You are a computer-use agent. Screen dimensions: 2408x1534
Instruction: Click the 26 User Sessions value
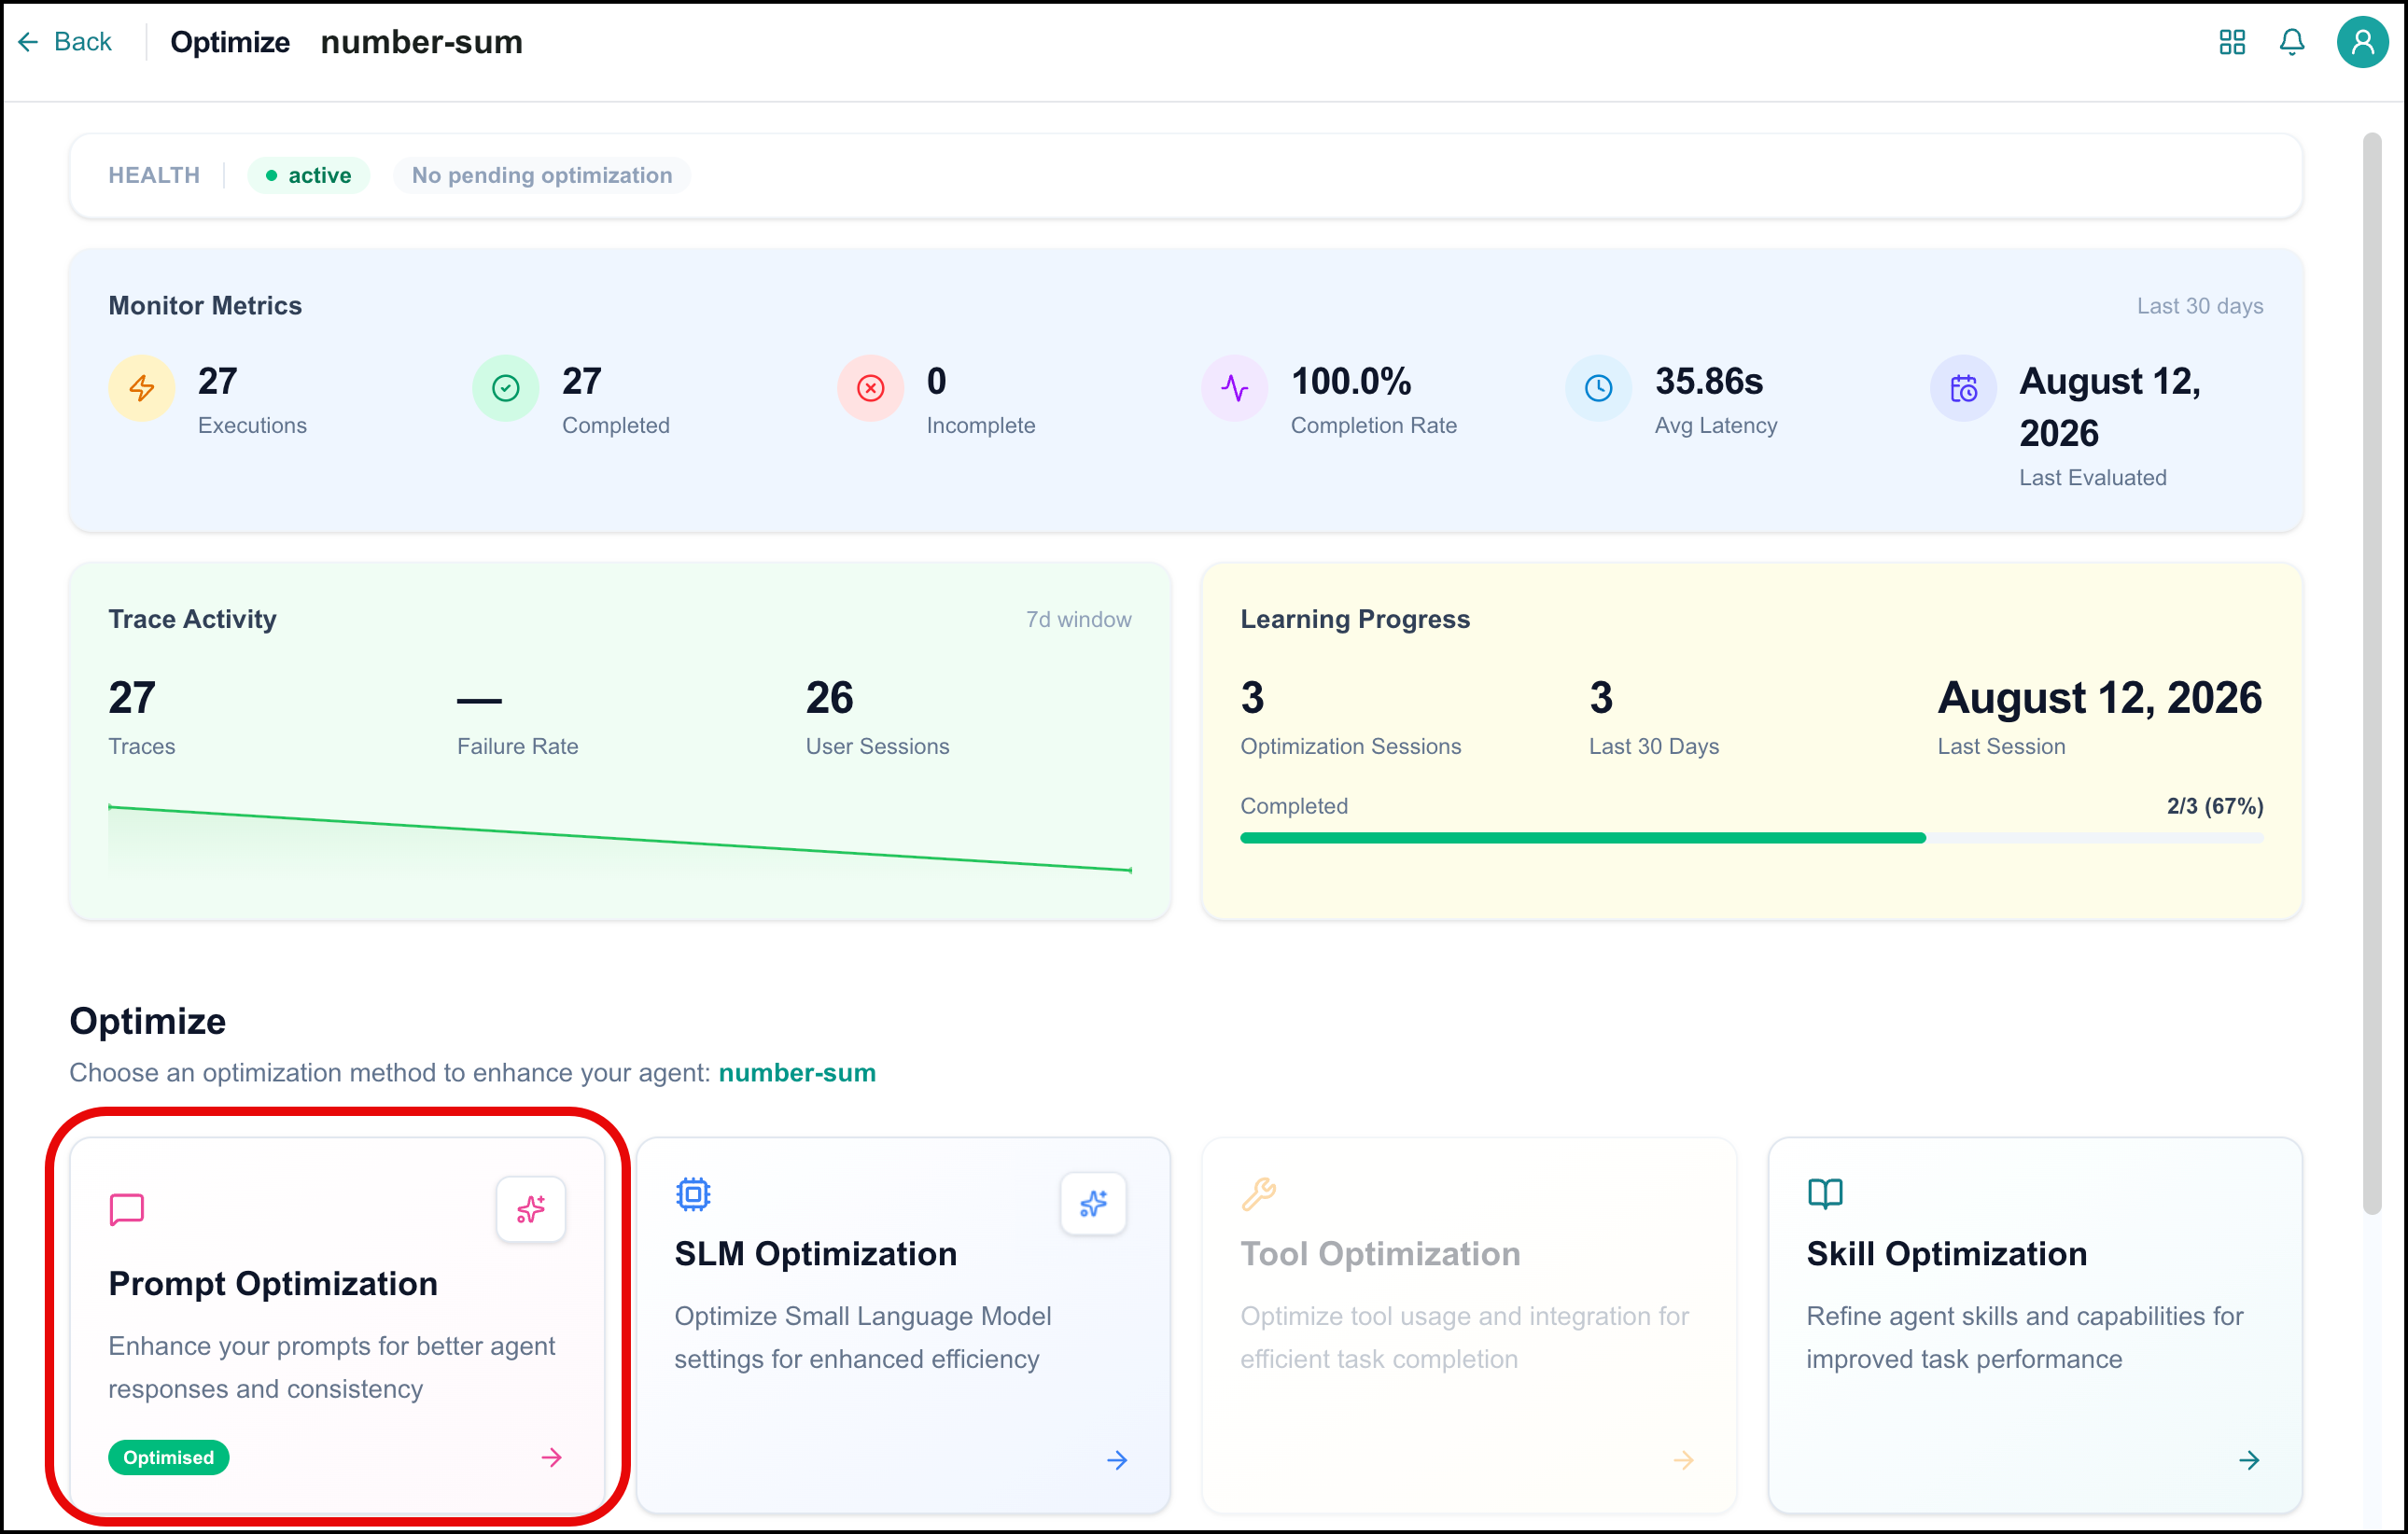coord(829,698)
